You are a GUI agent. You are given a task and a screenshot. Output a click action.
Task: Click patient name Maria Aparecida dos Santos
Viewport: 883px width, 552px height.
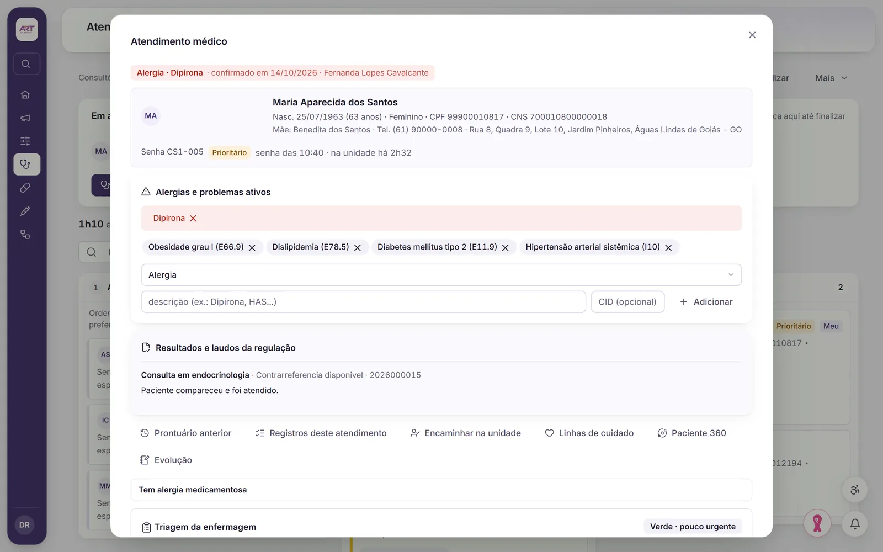coord(335,103)
